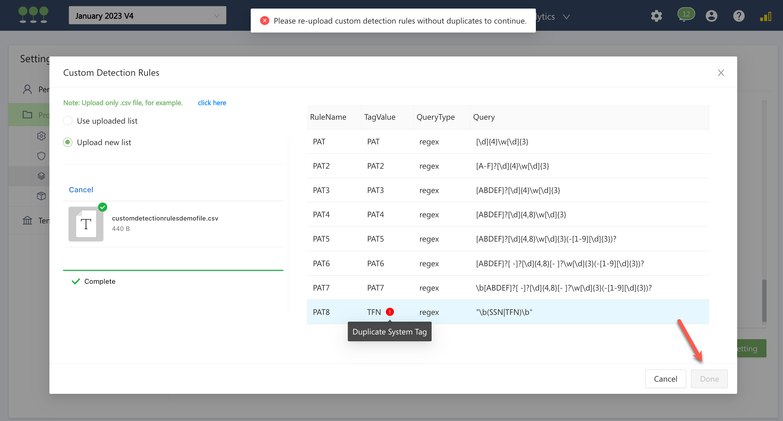Viewport: 783px width, 421px height.
Task: Open the user account profile icon
Action: tap(711, 16)
